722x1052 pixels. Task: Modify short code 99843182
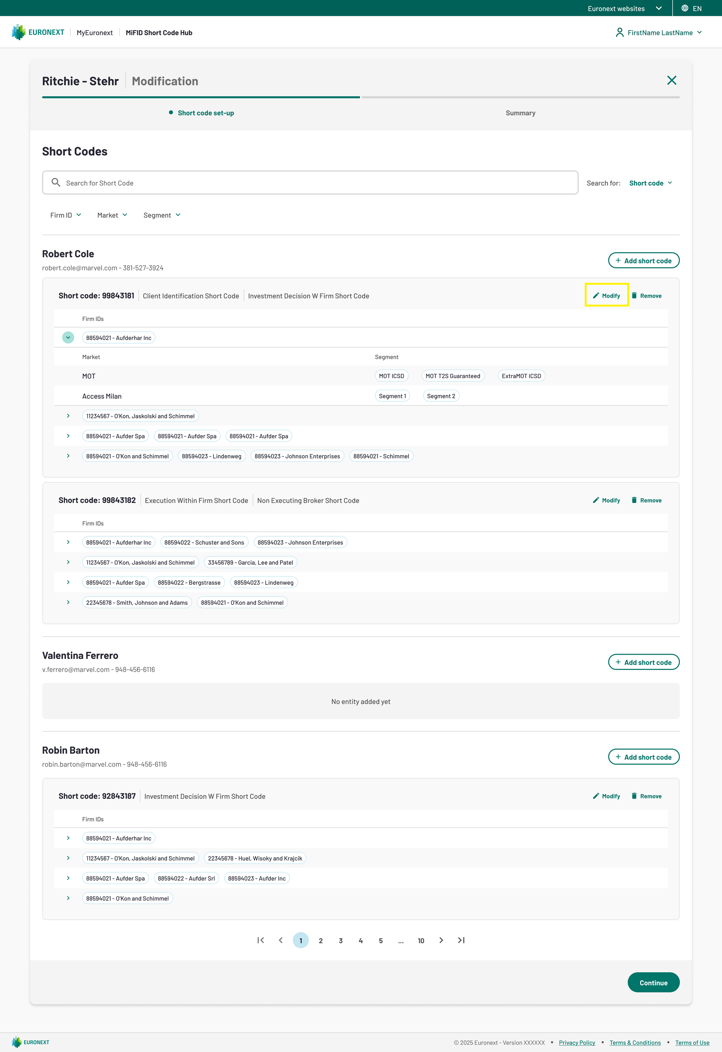pyautogui.click(x=606, y=500)
